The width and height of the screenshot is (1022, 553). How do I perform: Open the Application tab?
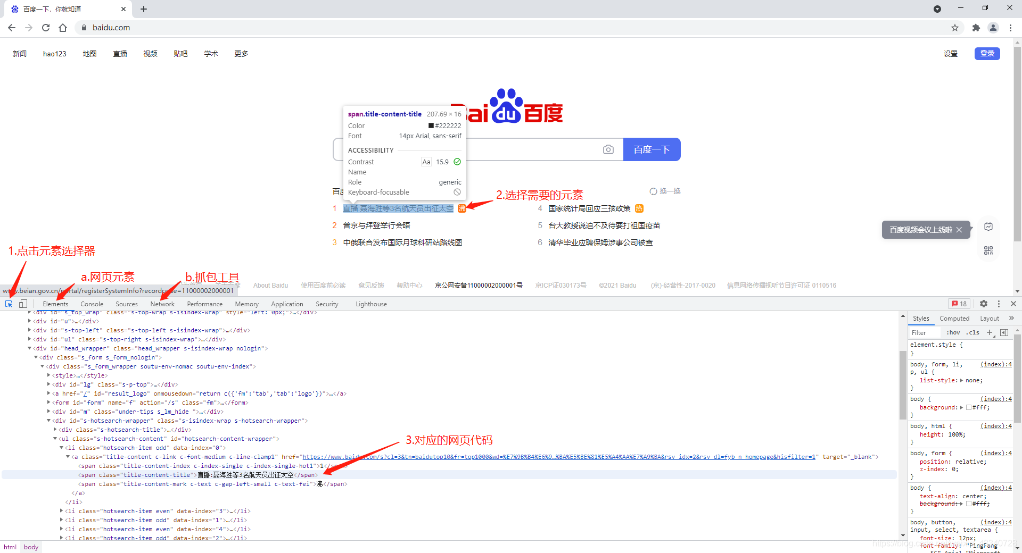point(287,304)
